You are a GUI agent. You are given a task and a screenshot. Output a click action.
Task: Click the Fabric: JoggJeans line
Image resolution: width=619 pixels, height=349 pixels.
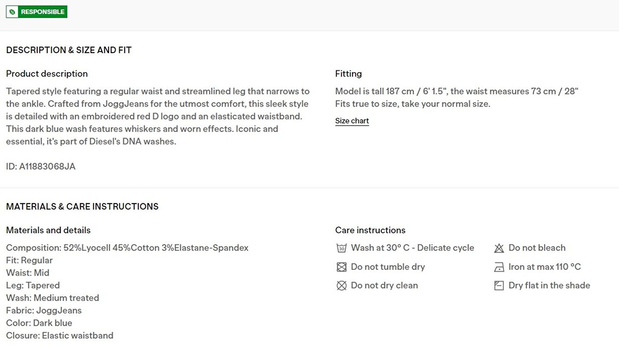tap(44, 311)
